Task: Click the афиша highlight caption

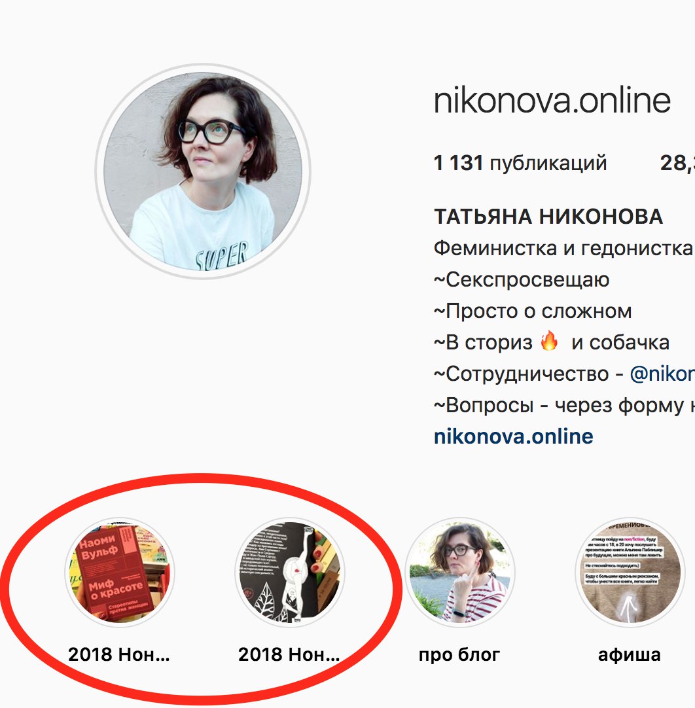Action: click(630, 655)
